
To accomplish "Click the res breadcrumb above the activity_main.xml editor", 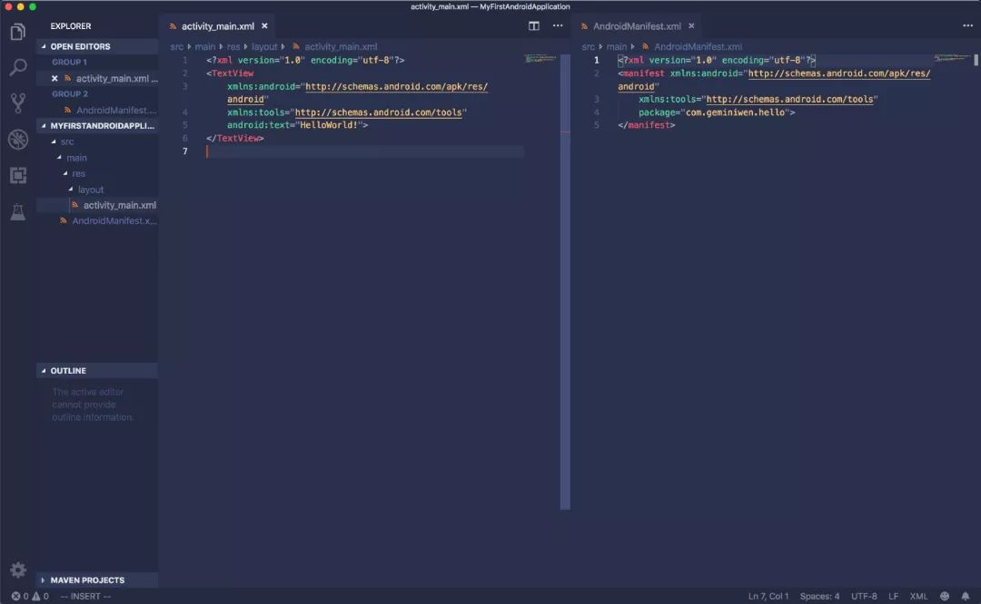I will click(233, 47).
